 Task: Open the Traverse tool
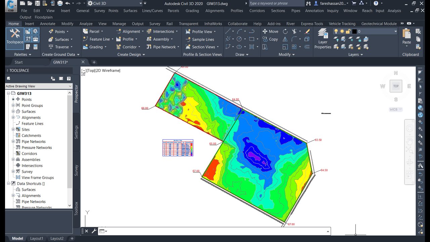[x=60, y=47]
